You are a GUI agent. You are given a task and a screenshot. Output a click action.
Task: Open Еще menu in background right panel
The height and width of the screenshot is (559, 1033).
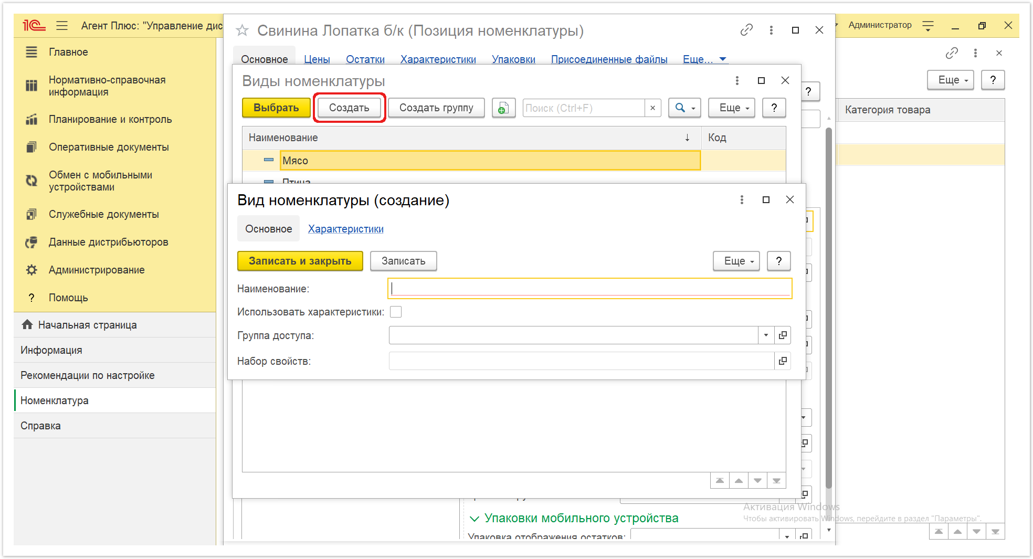tap(950, 80)
